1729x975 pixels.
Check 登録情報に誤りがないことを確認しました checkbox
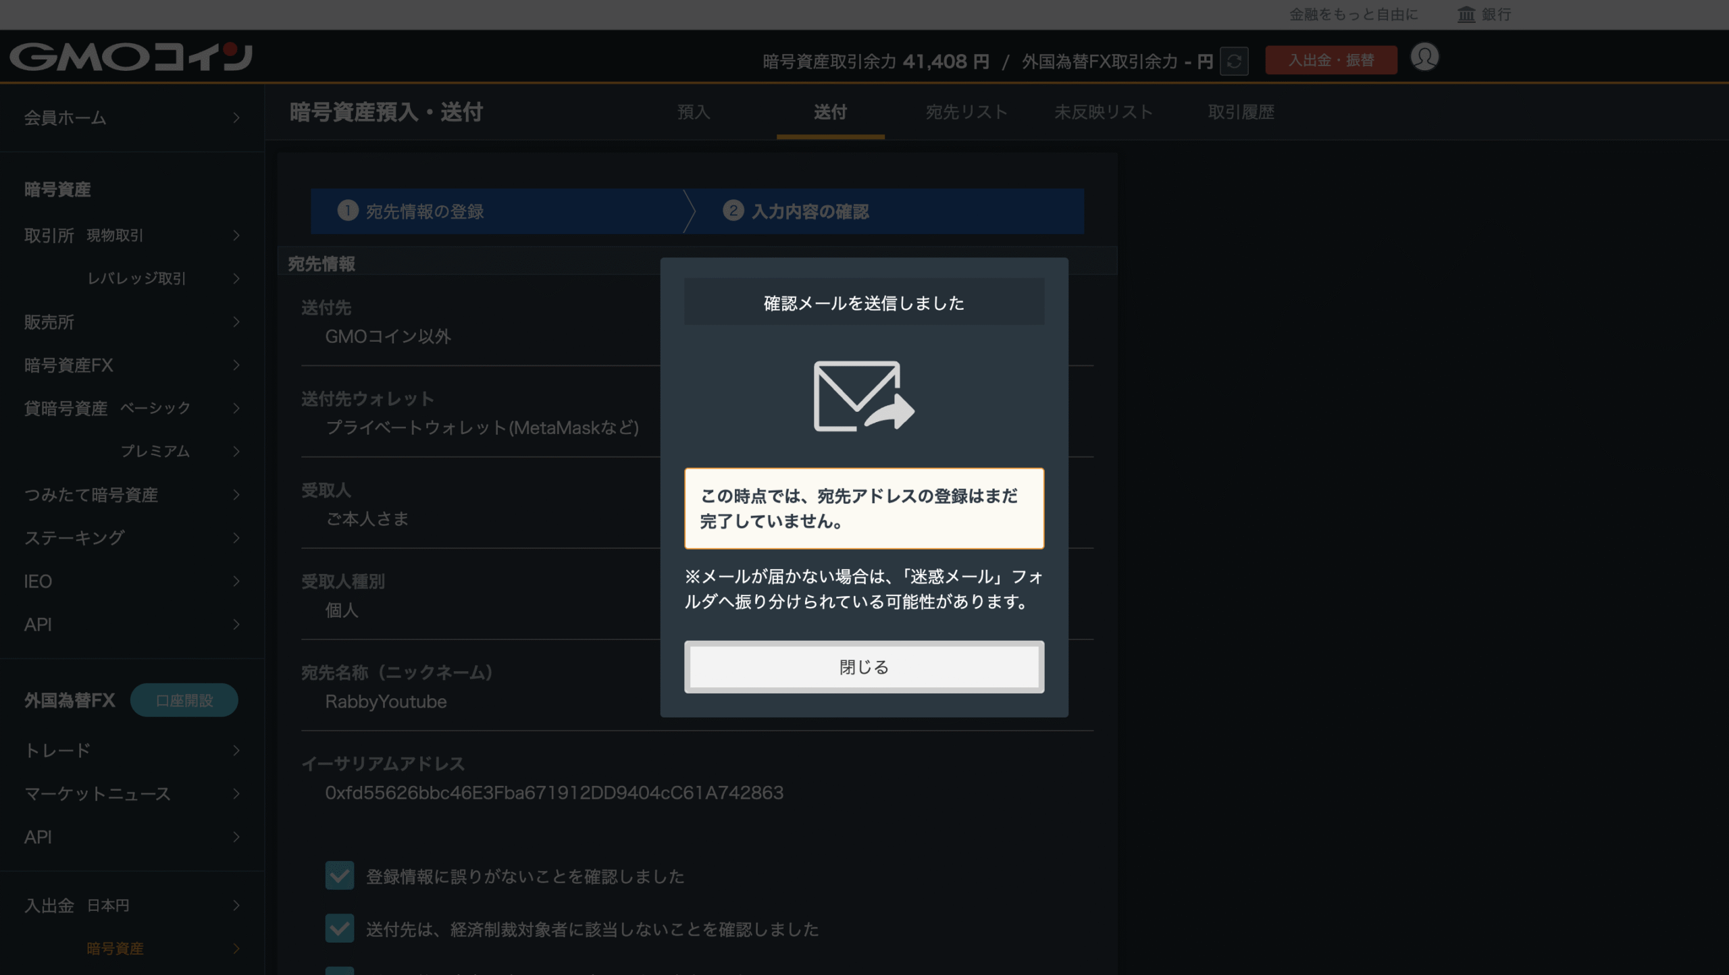(340, 876)
